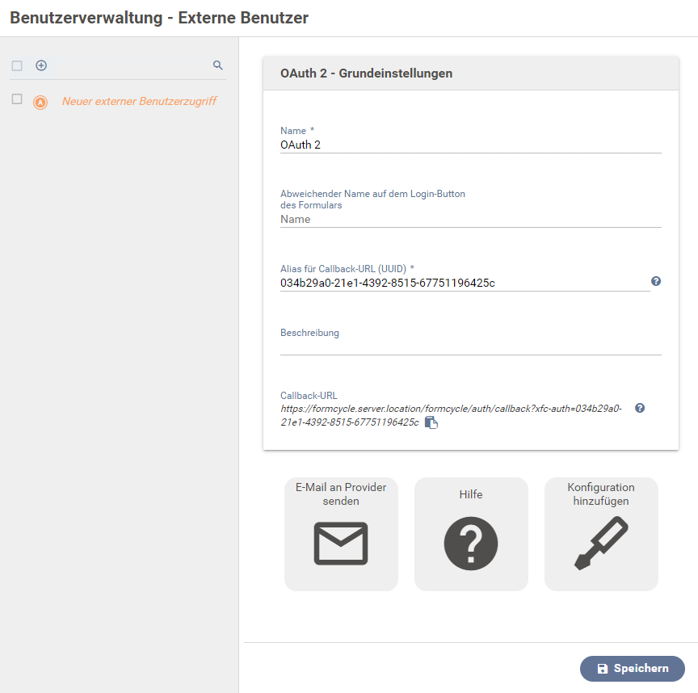This screenshot has width=698, height=693.
Task: Click the envelope E-Mail an Provider icon
Action: coord(341,544)
